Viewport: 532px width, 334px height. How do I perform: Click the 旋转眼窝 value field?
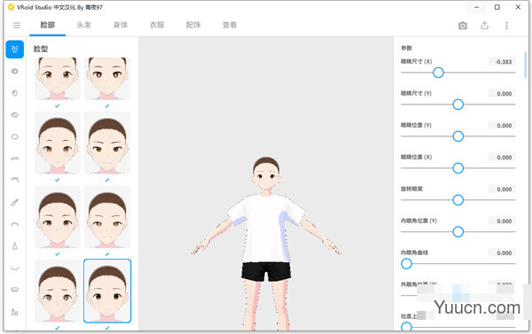point(502,190)
